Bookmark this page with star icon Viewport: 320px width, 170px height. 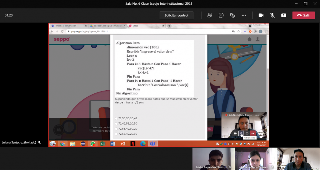click(x=238, y=31)
